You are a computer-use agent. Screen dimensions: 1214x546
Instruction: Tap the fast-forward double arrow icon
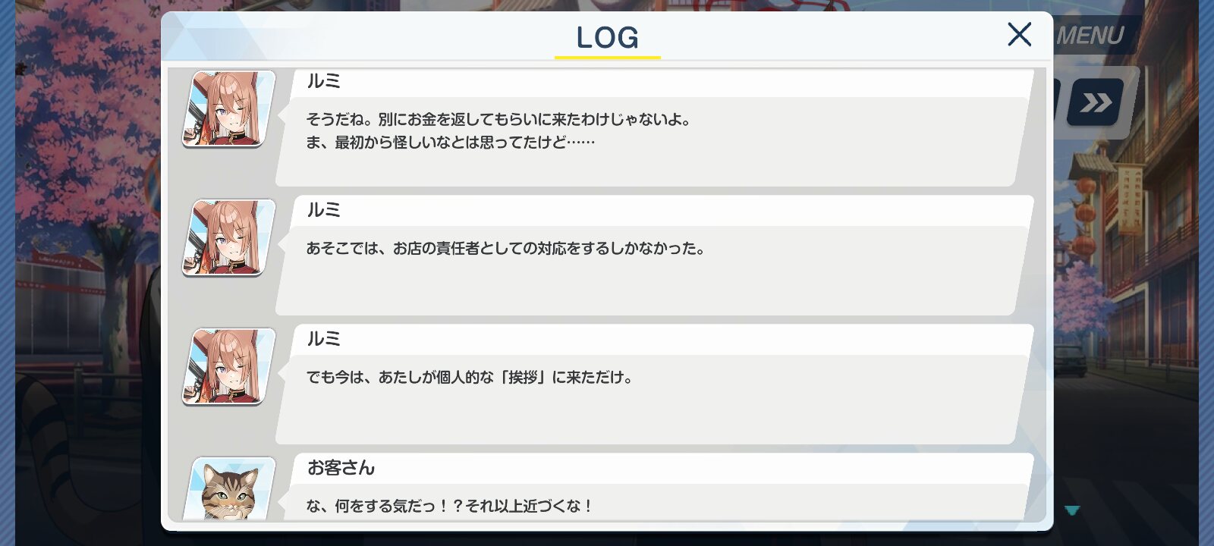click(x=1096, y=102)
